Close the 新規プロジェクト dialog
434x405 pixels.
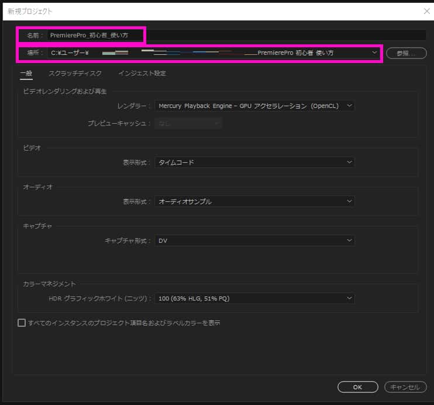426,11
